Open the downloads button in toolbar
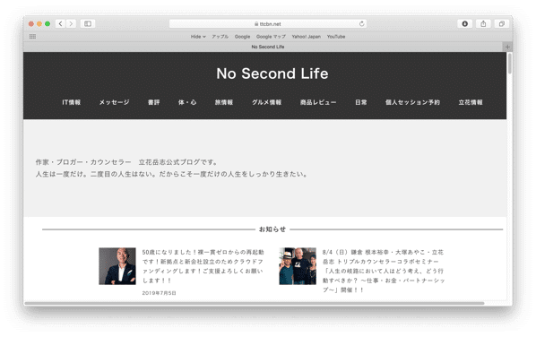This screenshot has height=337, width=536. point(465,23)
